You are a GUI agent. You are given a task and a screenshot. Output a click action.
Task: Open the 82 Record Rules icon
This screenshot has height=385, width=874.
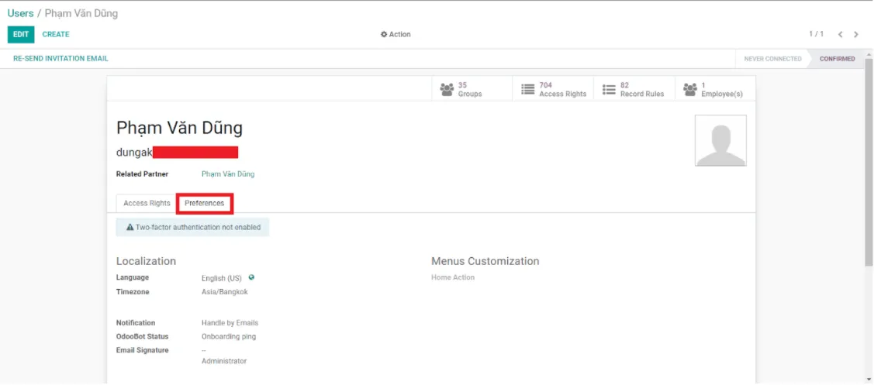[610, 89]
